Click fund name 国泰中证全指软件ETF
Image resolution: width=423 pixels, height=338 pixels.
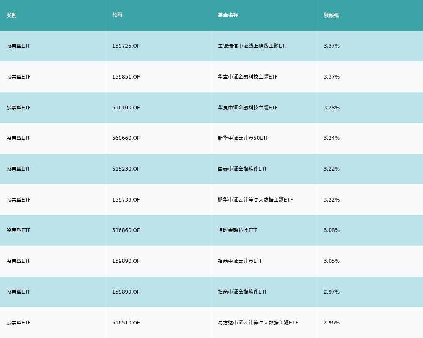point(243,169)
